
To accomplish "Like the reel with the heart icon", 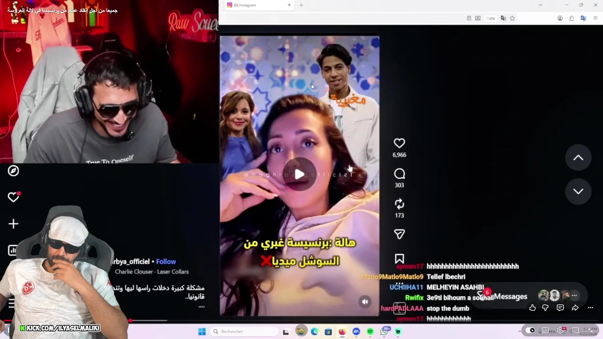I will pyautogui.click(x=399, y=143).
